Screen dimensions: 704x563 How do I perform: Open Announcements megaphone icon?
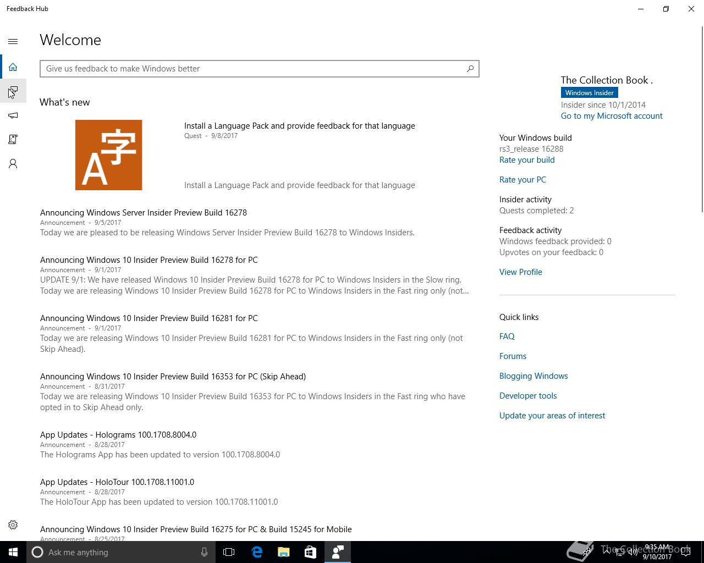[x=13, y=115]
